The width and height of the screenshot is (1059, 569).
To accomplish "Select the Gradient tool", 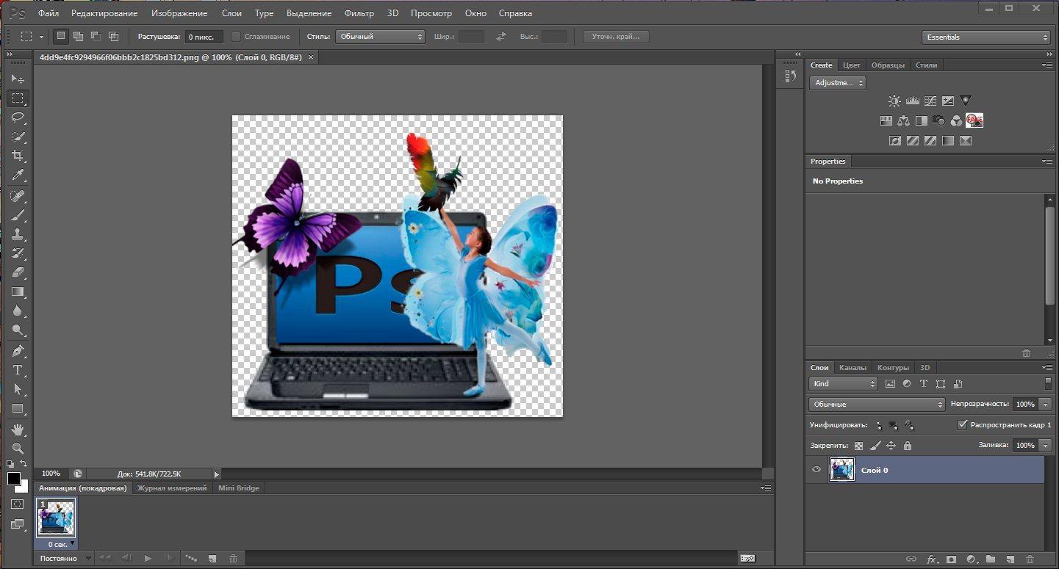I will click(x=18, y=291).
